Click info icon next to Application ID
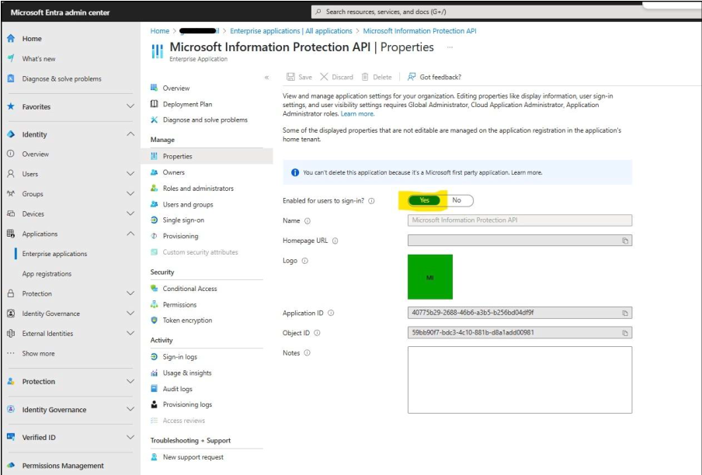This screenshot has width=702, height=475. click(331, 313)
